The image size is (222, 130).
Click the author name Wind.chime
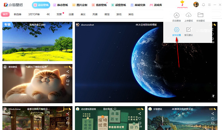tap(14, 109)
